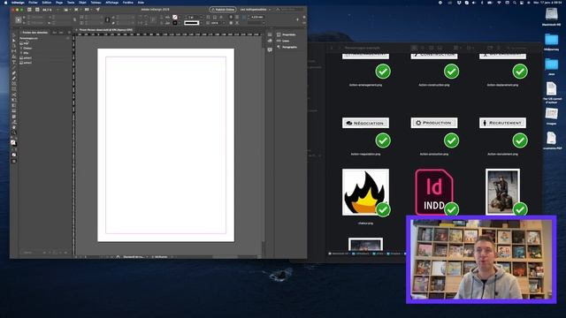Click the Finder back arrow
566x318 pixels.
click(x=332, y=48)
